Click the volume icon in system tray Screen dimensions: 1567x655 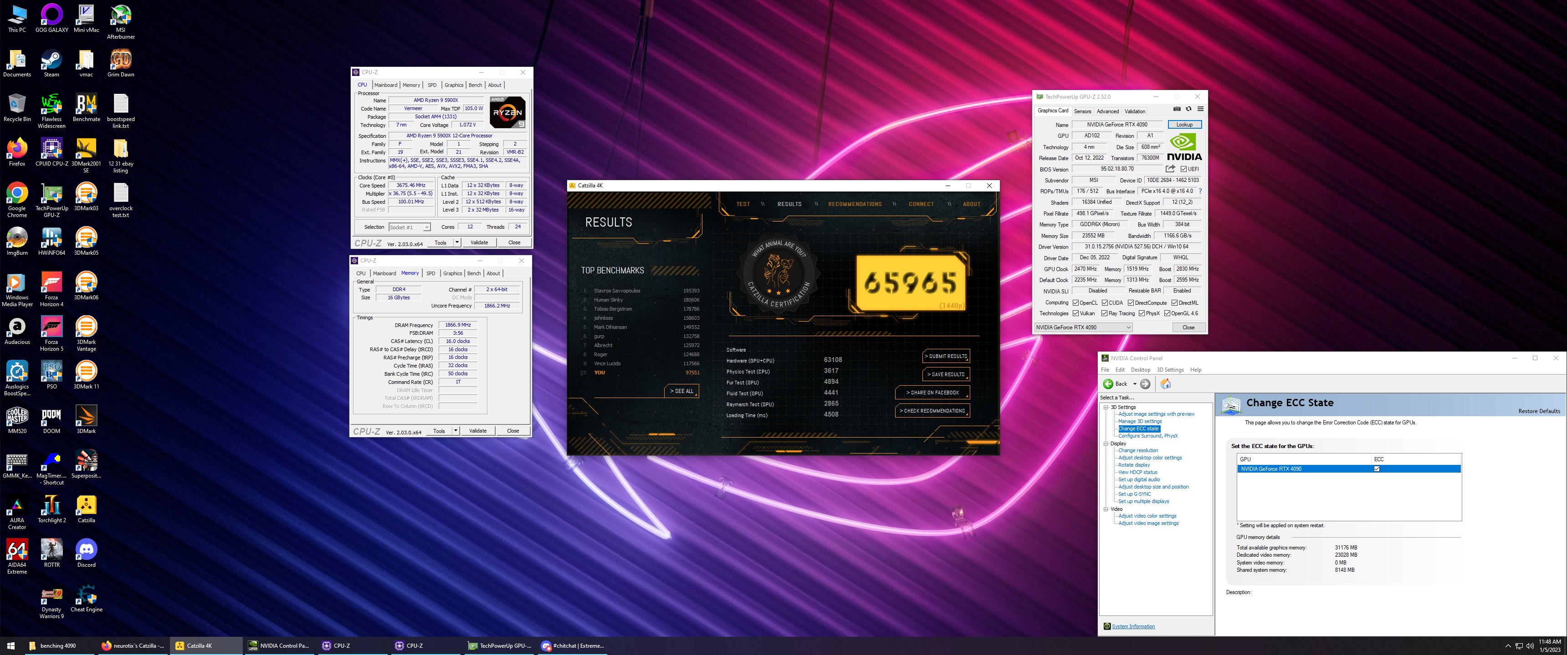point(1529,646)
